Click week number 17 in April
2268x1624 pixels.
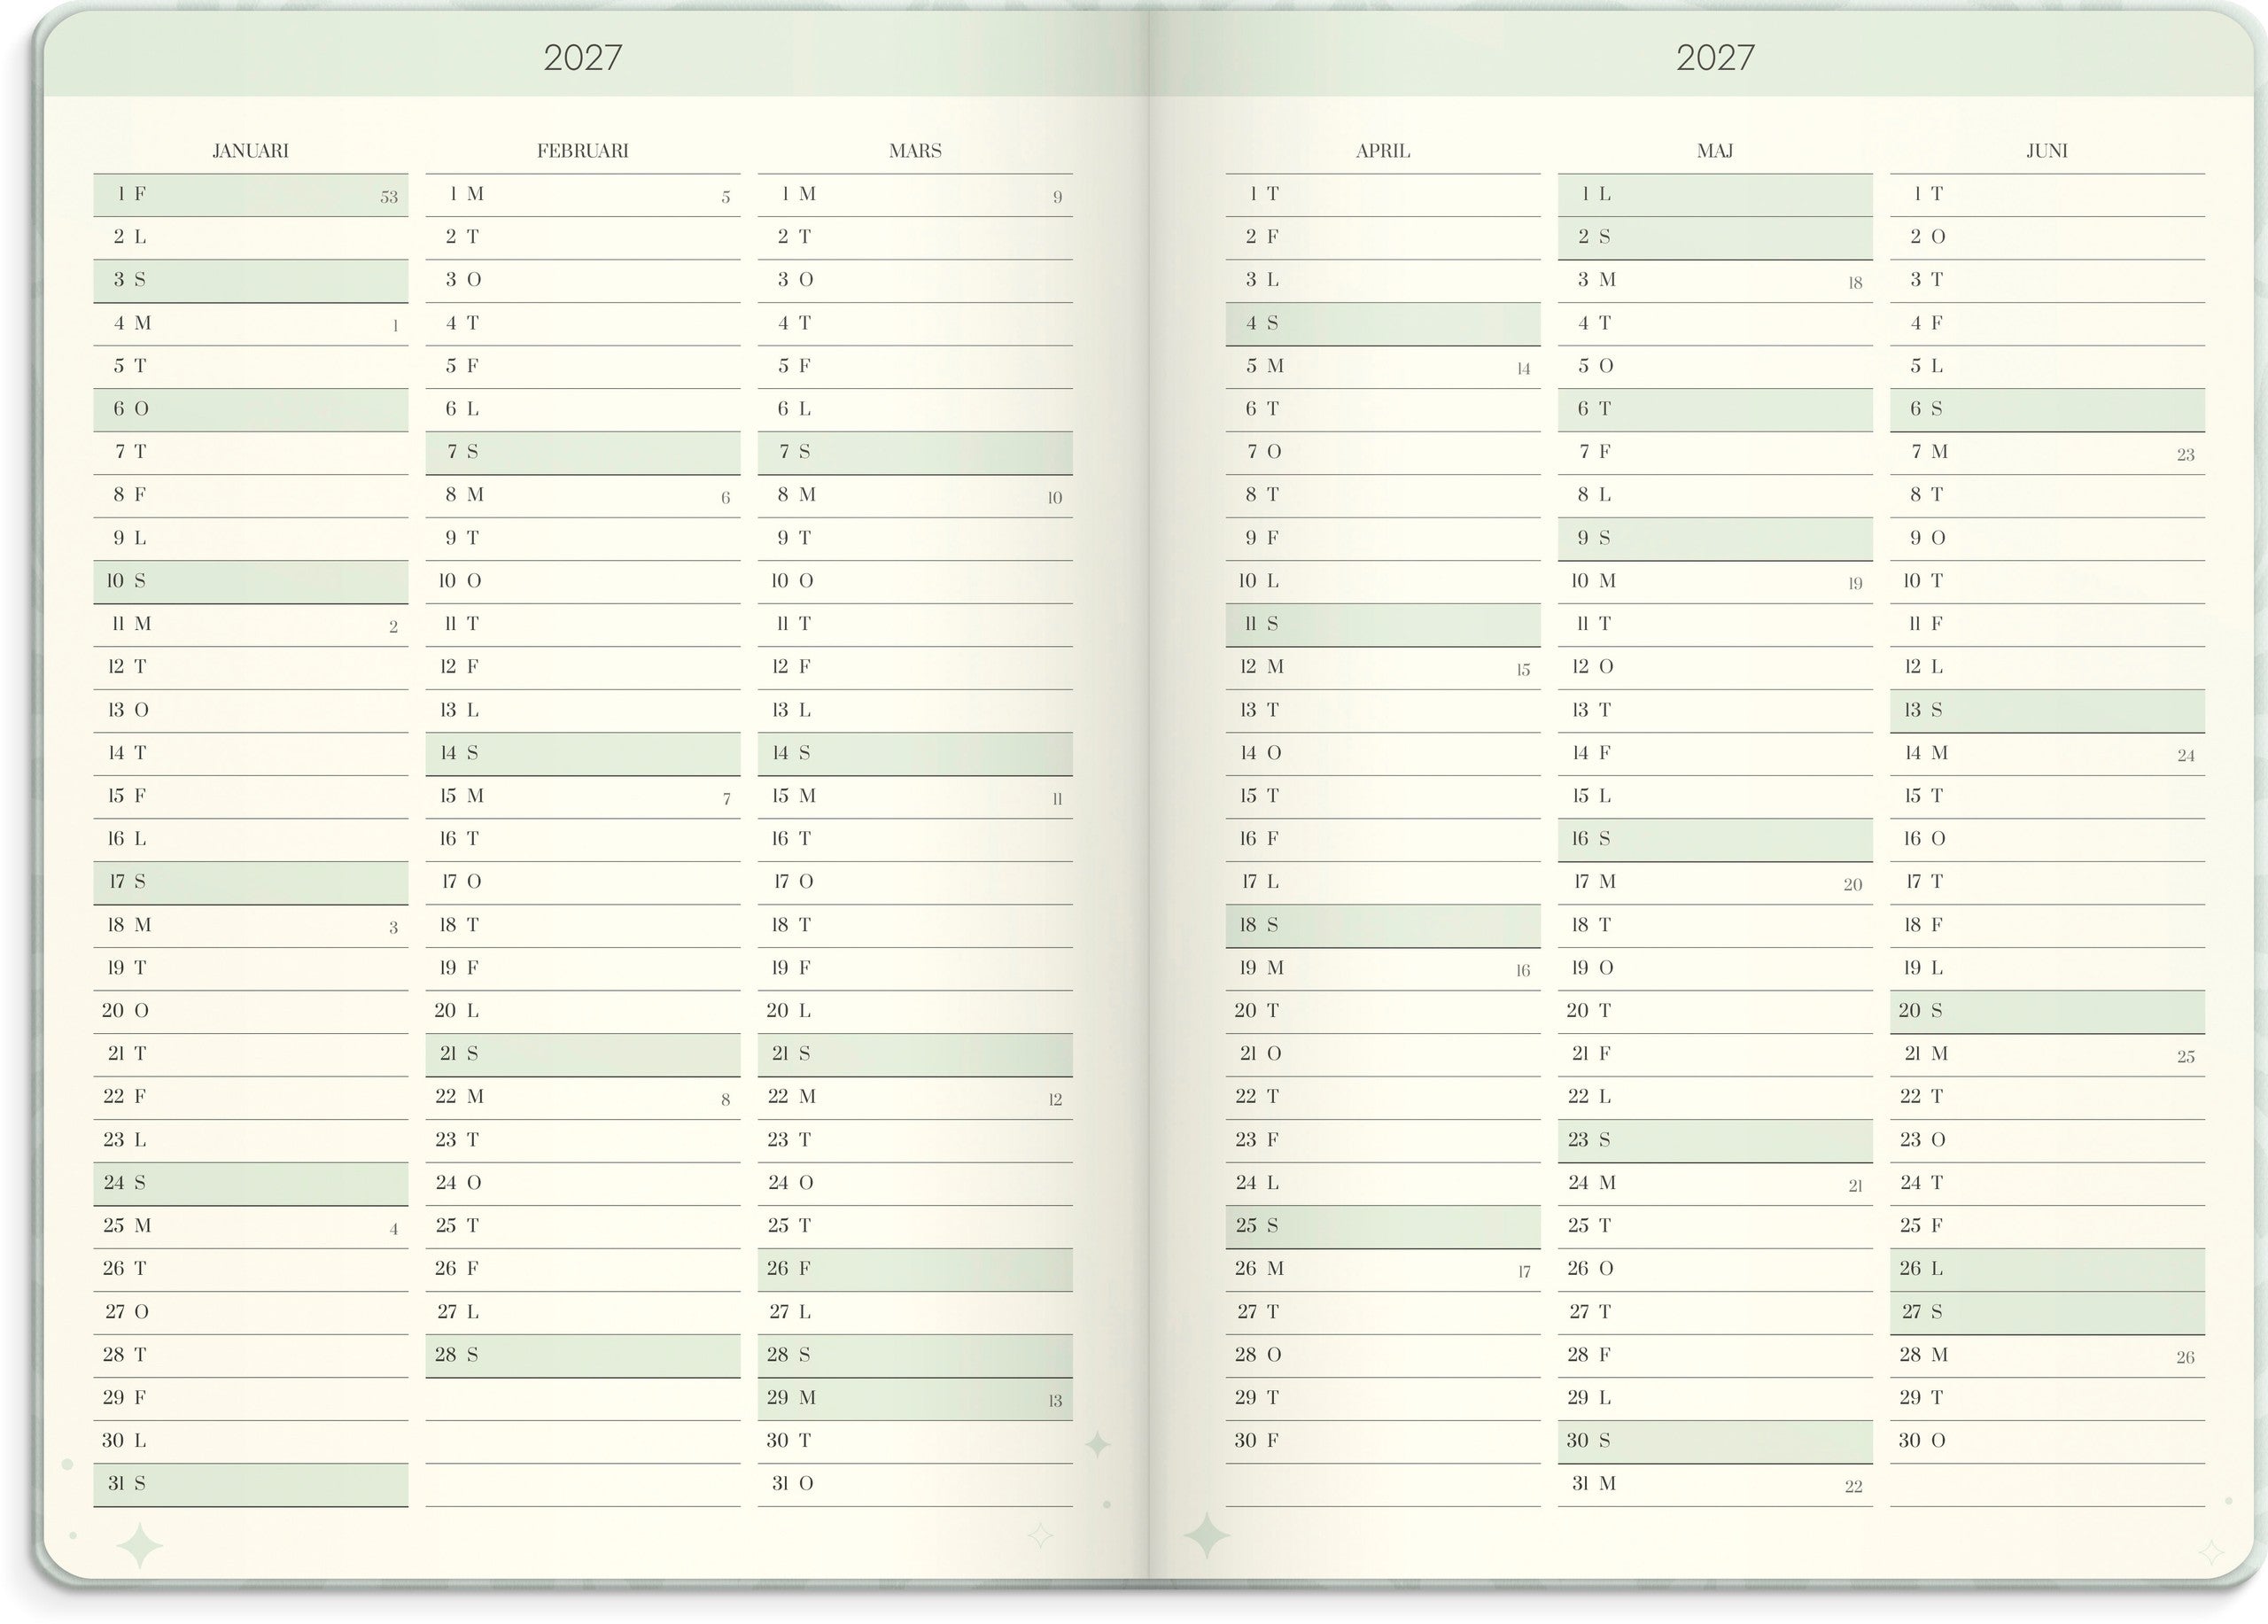[x=1524, y=1273]
